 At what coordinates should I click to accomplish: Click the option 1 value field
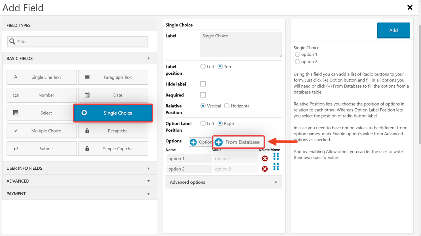(x=235, y=159)
